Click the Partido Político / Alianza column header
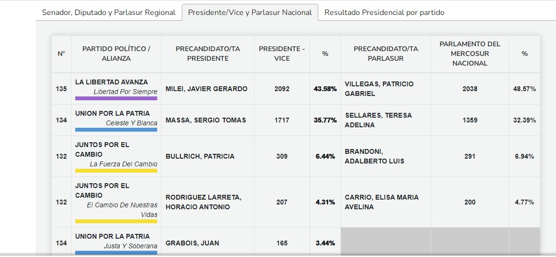Viewport: 556px width, 257px height. [x=116, y=54]
